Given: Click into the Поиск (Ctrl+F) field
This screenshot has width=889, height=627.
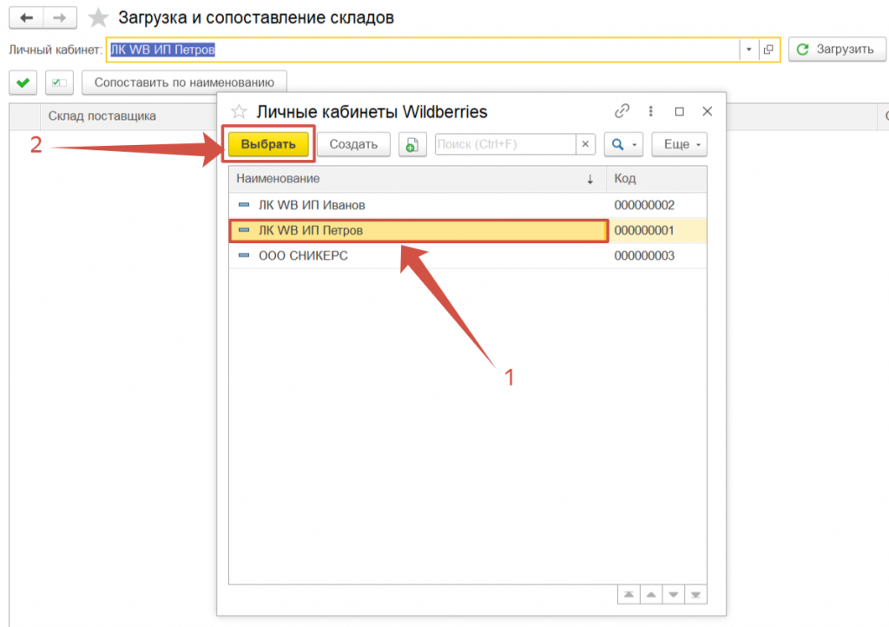Looking at the screenshot, I should tap(504, 144).
